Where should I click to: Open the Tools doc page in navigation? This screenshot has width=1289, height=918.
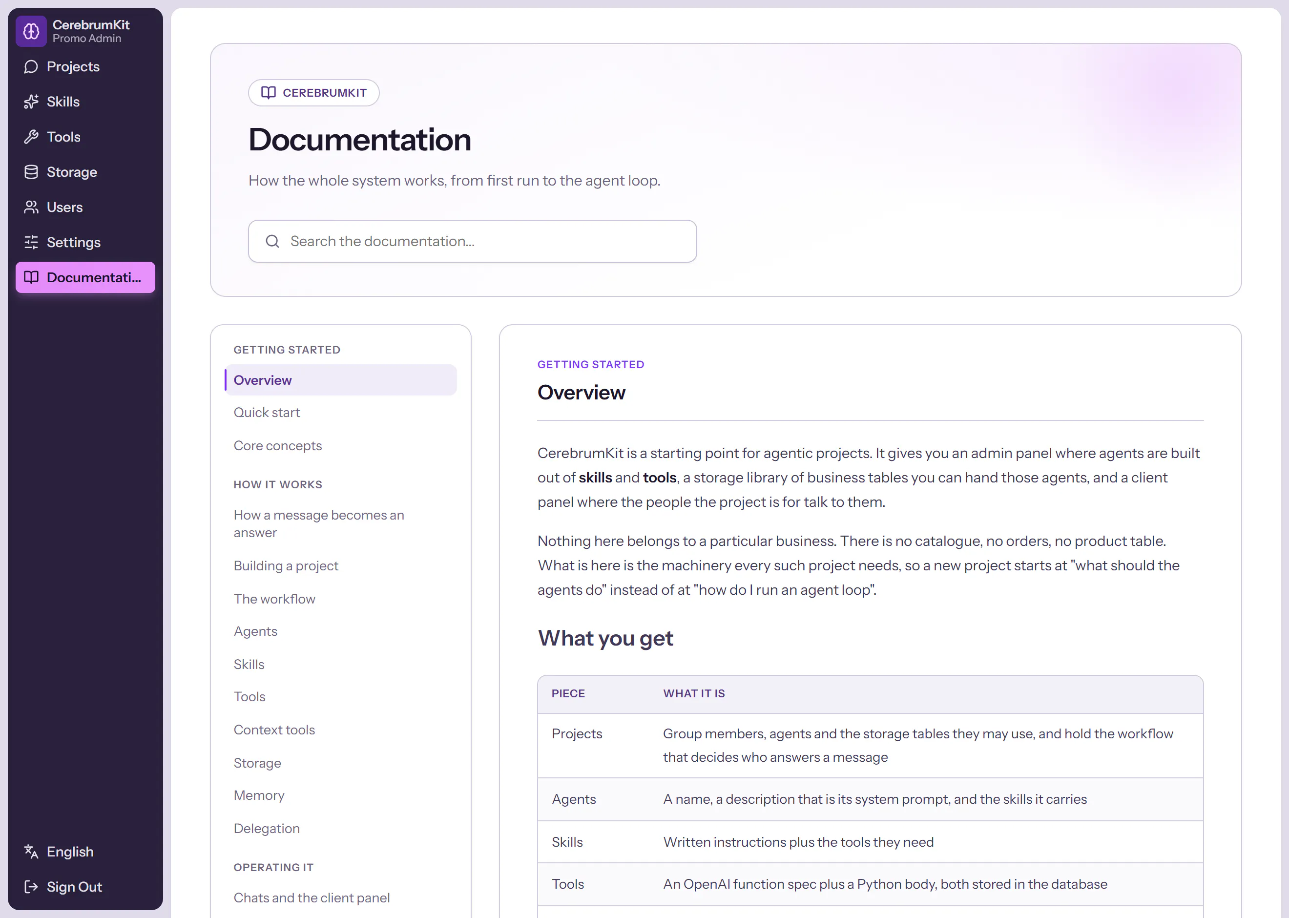pos(341,697)
